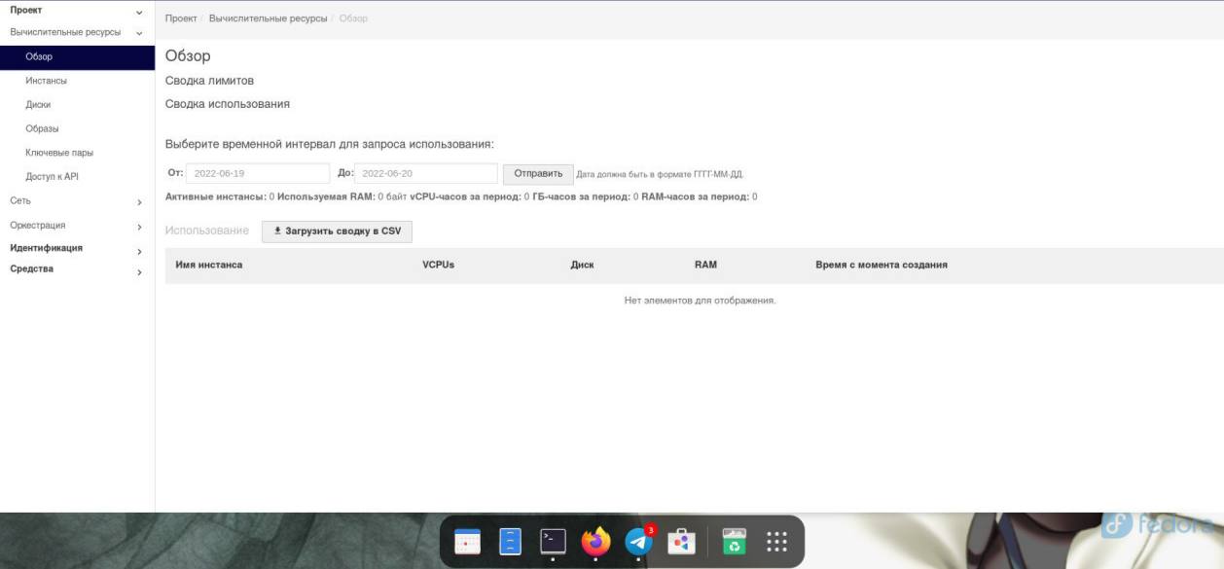Click the От start date input field

pos(257,173)
